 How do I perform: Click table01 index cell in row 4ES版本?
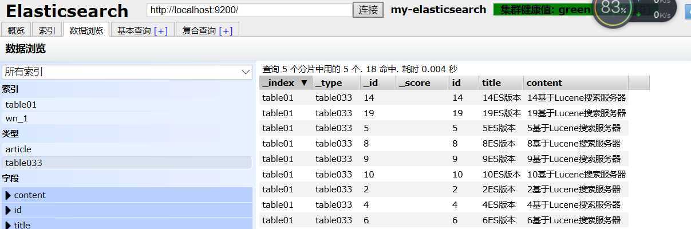[x=286, y=205]
